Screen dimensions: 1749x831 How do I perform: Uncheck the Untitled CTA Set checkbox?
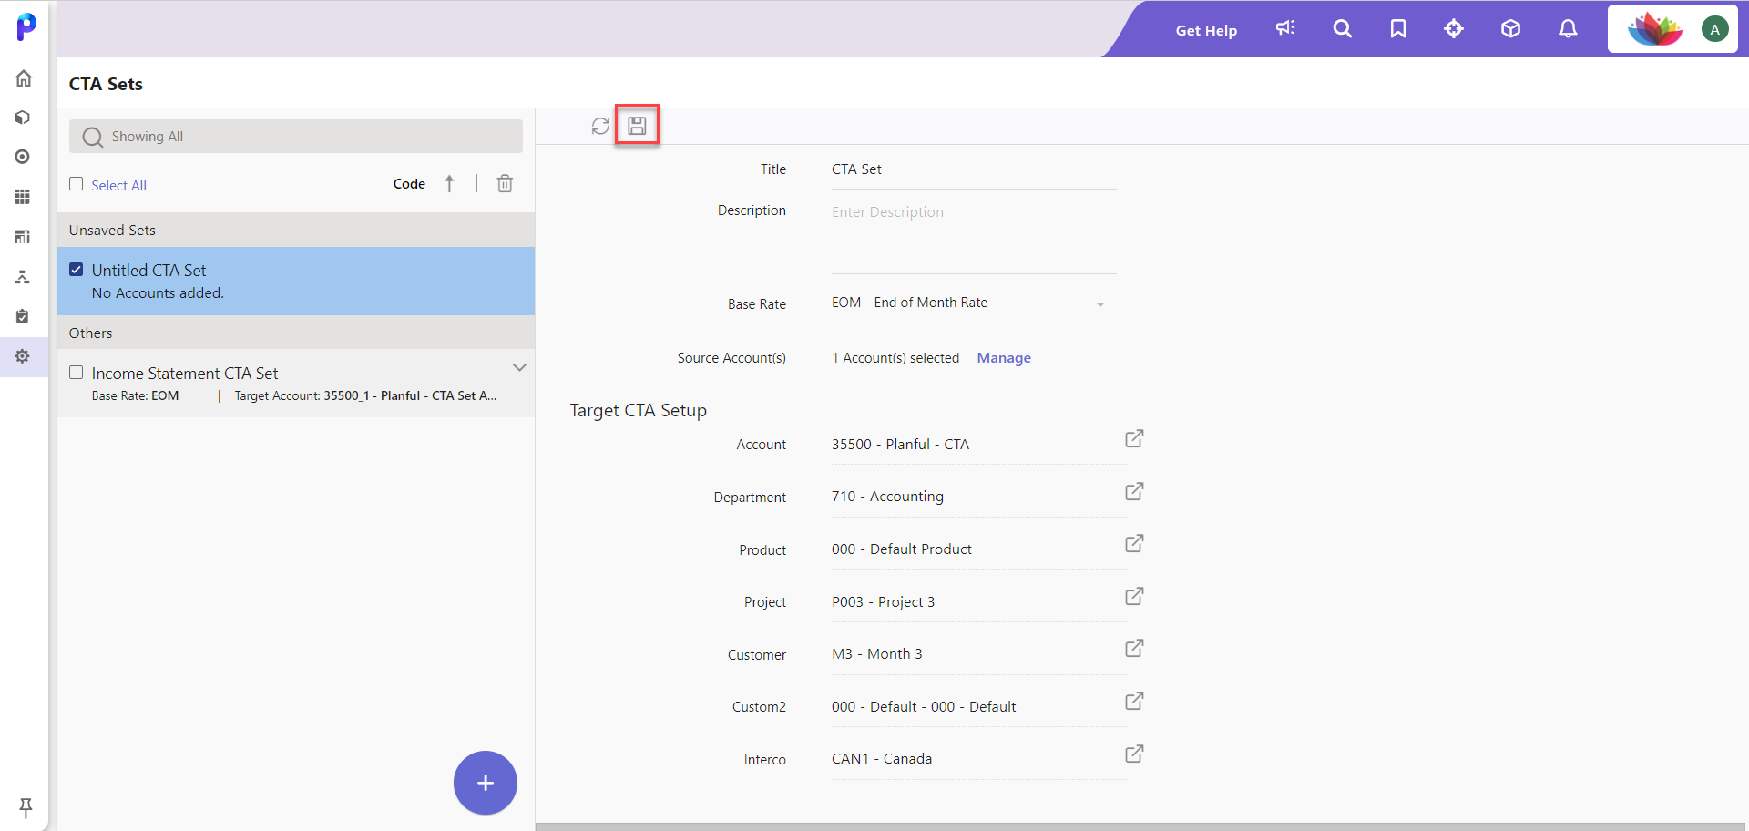tap(77, 270)
